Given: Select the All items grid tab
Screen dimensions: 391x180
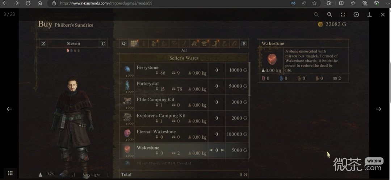Looking at the screenshot, I should (x=134, y=44).
